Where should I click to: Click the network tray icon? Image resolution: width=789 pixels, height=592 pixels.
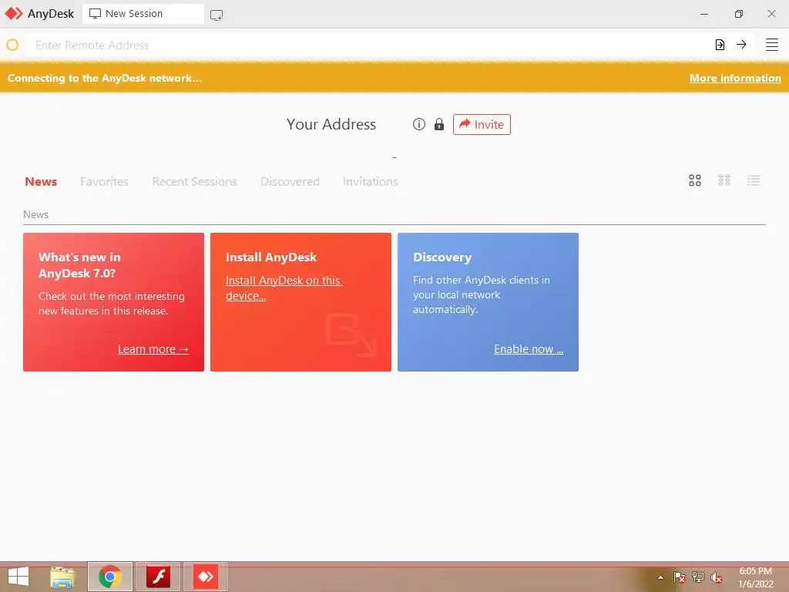(698, 577)
